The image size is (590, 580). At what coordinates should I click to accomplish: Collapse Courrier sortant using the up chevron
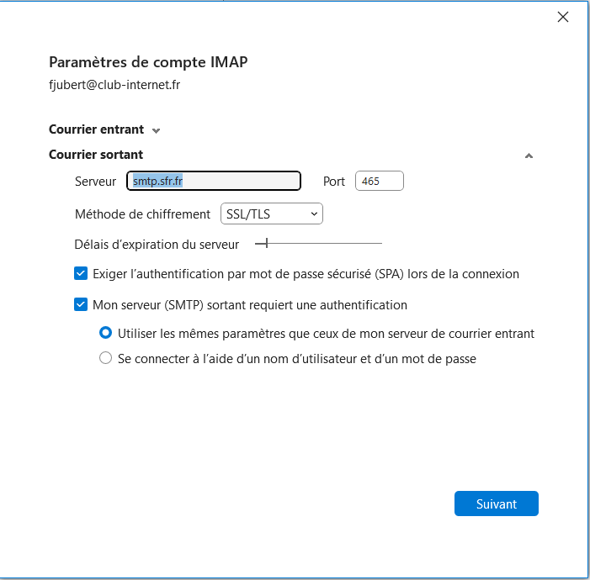point(528,156)
